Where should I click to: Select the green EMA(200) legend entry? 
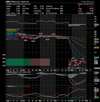click(12, 32)
